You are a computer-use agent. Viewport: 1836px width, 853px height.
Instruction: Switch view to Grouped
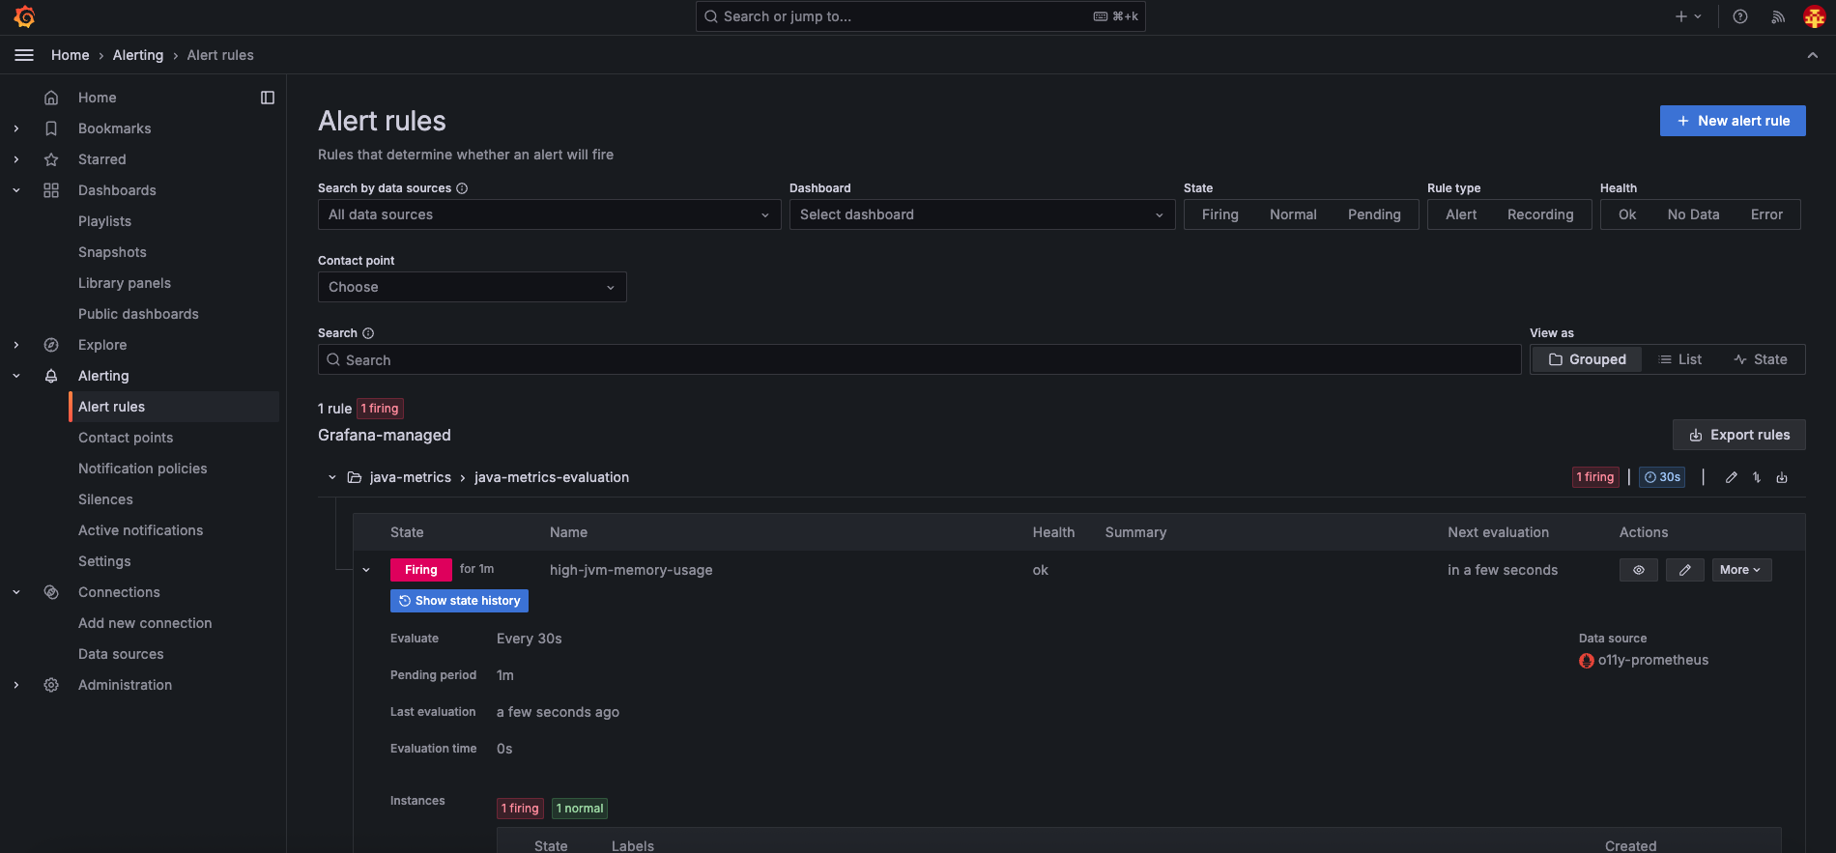(1587, 359)
